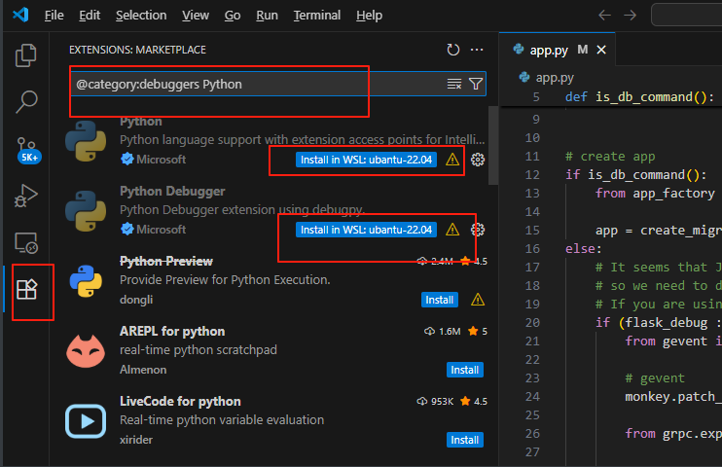This screenshot has width=722, height=467.
Task: Click line number 12 in the editor gutter
Action: click(x=532, y=174)
